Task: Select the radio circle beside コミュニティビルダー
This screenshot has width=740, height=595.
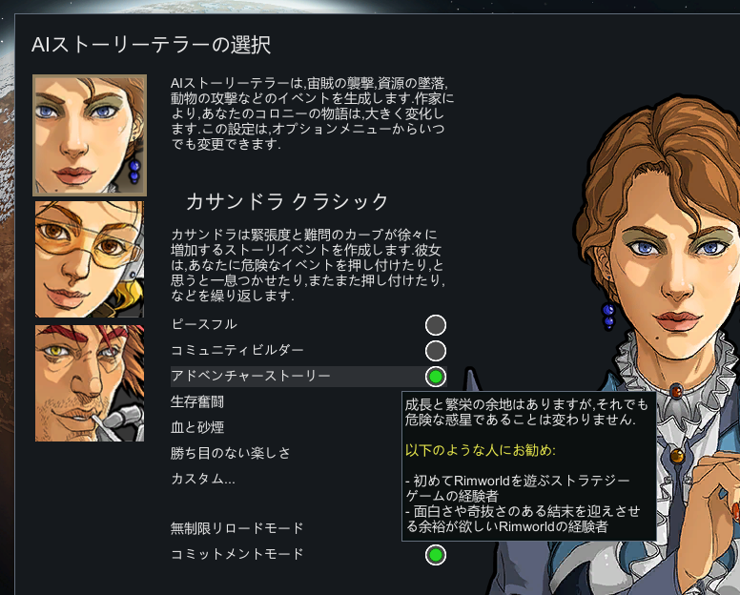Action: point(435,351)
